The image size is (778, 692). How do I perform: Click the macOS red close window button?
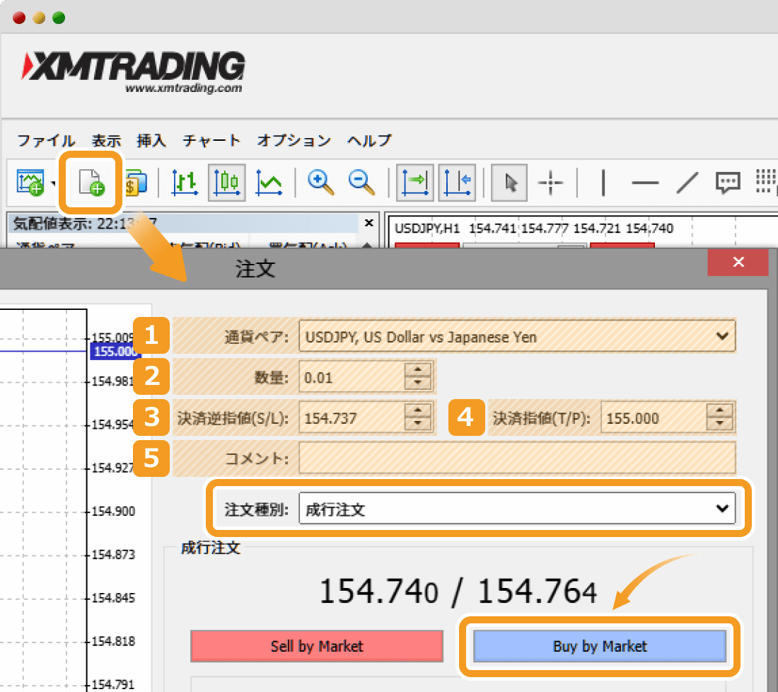19,18
